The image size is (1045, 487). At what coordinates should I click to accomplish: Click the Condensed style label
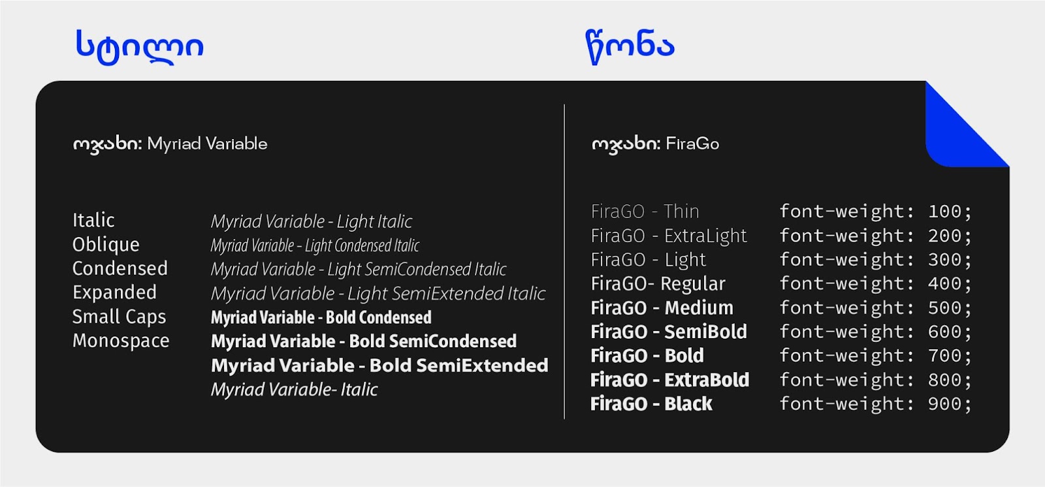(120, 268)
